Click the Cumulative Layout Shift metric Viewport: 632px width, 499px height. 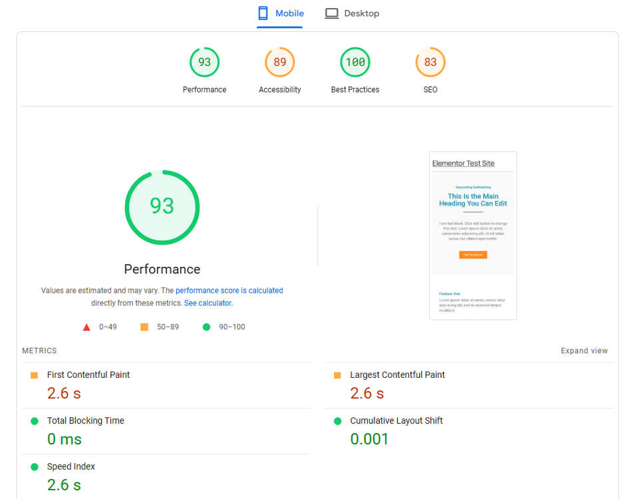396,420
